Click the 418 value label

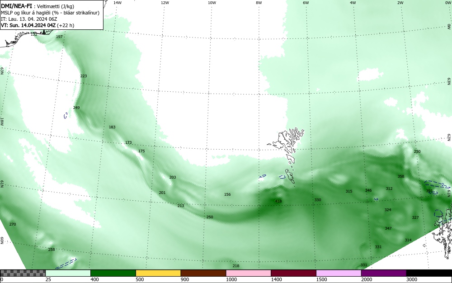tap(278, 201)
